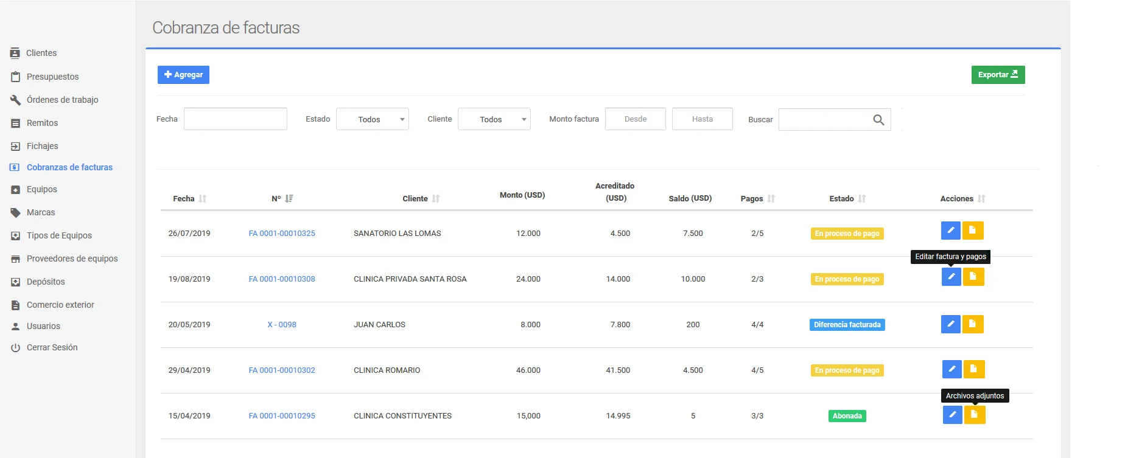1125x458 pixels.
Task: Sort table by Acciones column arrows
Action: tap(981, 199)
